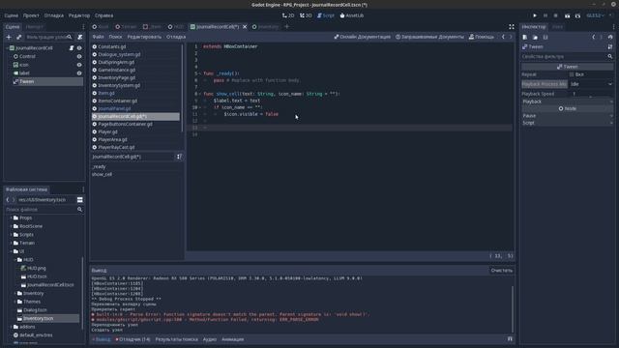The height and width of the screenshot is (348, 619).
Task: Open Tween object properties menu icon
Action: tap(610, 47)
